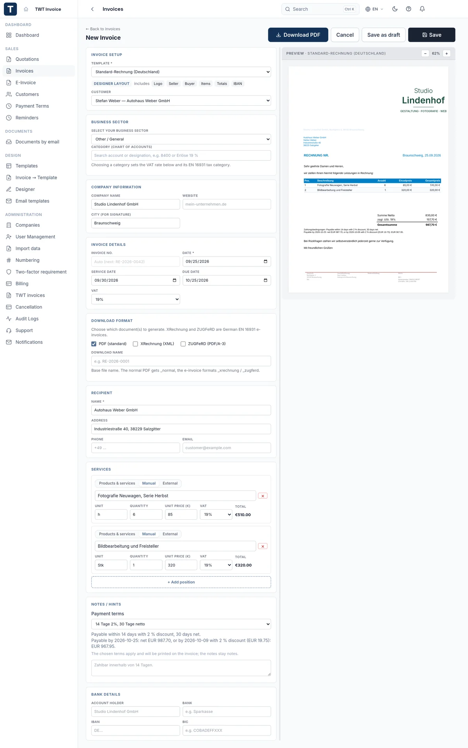This screenshot has width=468, height=748.
Task: Open the Due date calendar picker
Action: (266, 280)
